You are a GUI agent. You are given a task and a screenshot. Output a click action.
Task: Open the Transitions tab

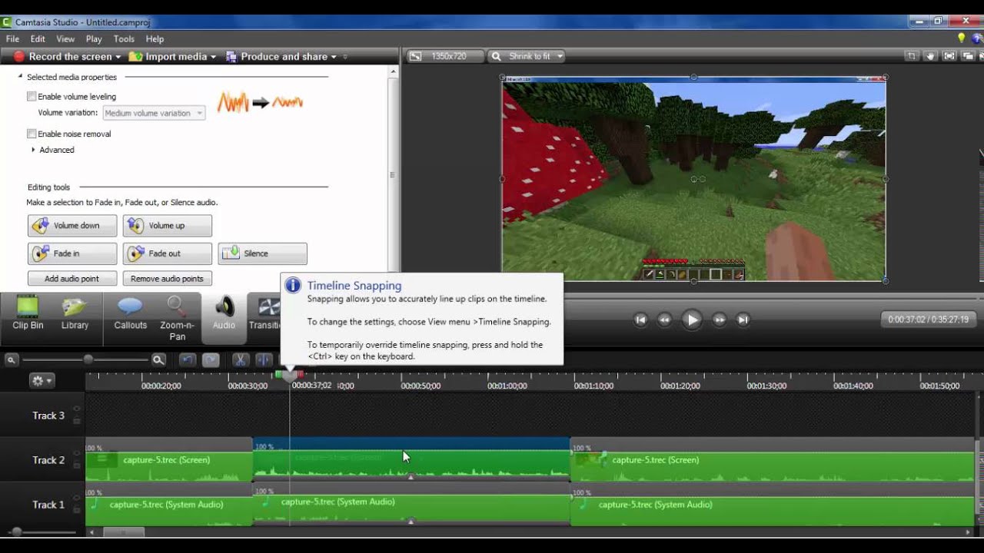pos(264,313)
